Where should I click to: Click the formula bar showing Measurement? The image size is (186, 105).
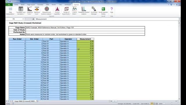pos(107,19)
